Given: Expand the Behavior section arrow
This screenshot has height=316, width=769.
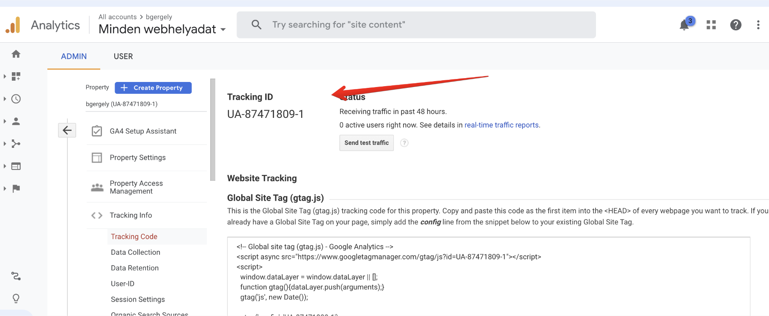Looking at the screenshot, I should 5,166.
